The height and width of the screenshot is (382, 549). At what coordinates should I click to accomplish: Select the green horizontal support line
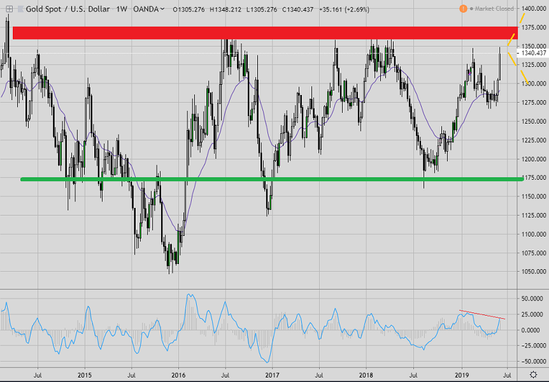coord(272,179)
